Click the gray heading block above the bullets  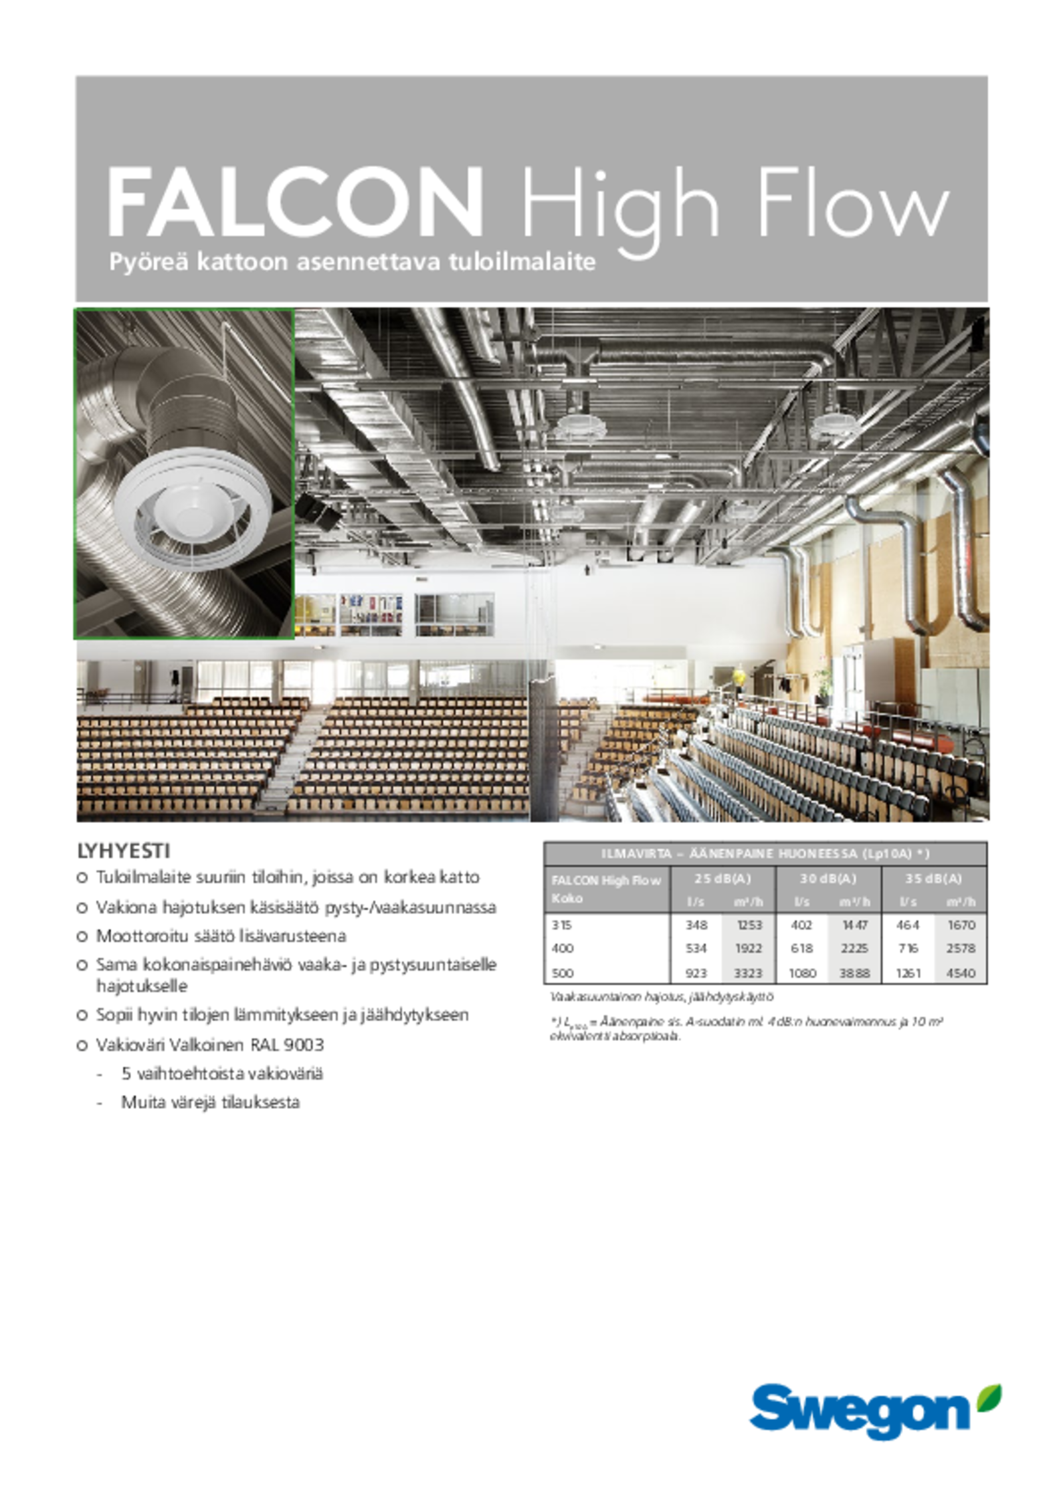click(124, 850)
